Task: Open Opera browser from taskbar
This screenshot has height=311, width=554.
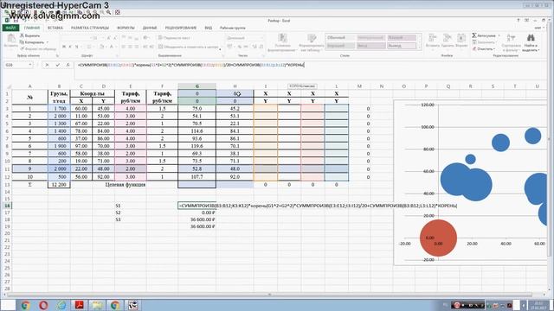Action: 43,305
